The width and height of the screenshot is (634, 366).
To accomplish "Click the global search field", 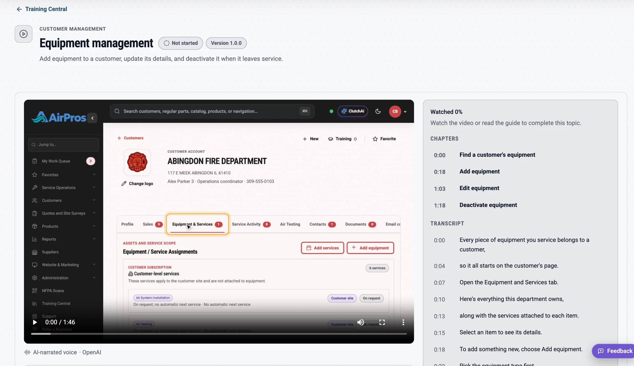I will click(x=212, y=111).
